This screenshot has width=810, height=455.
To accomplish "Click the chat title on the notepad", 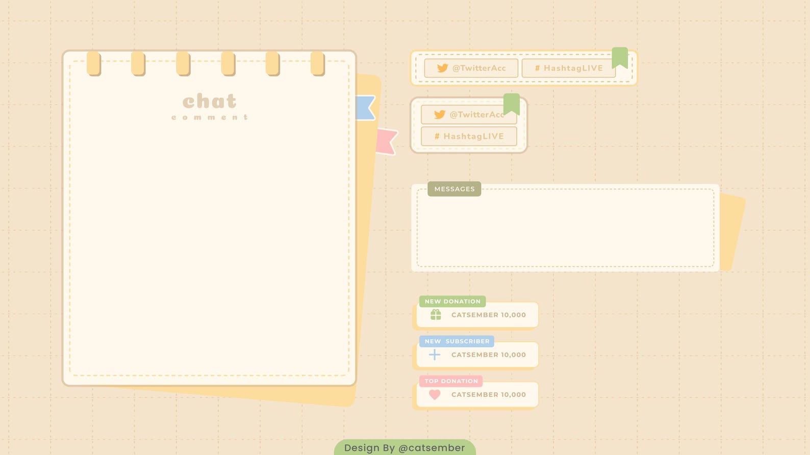I will [210, 101].
